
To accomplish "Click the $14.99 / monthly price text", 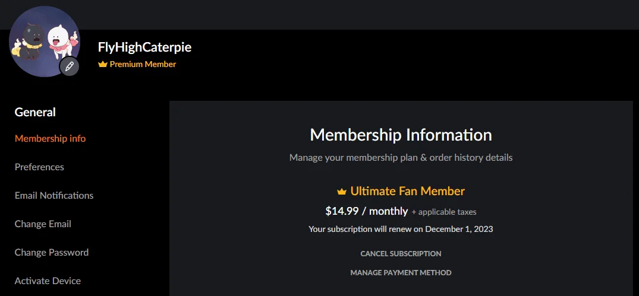I will pyautogui.click(x=366, y=211).
